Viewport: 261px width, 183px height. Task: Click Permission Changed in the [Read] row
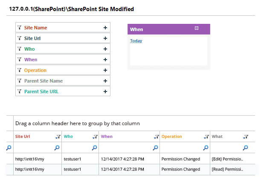tap(180, 169)
